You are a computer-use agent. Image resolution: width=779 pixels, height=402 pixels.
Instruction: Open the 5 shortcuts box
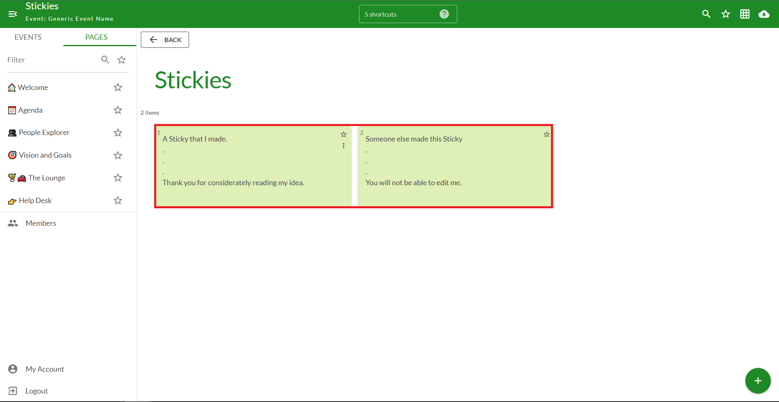(400, 14)
